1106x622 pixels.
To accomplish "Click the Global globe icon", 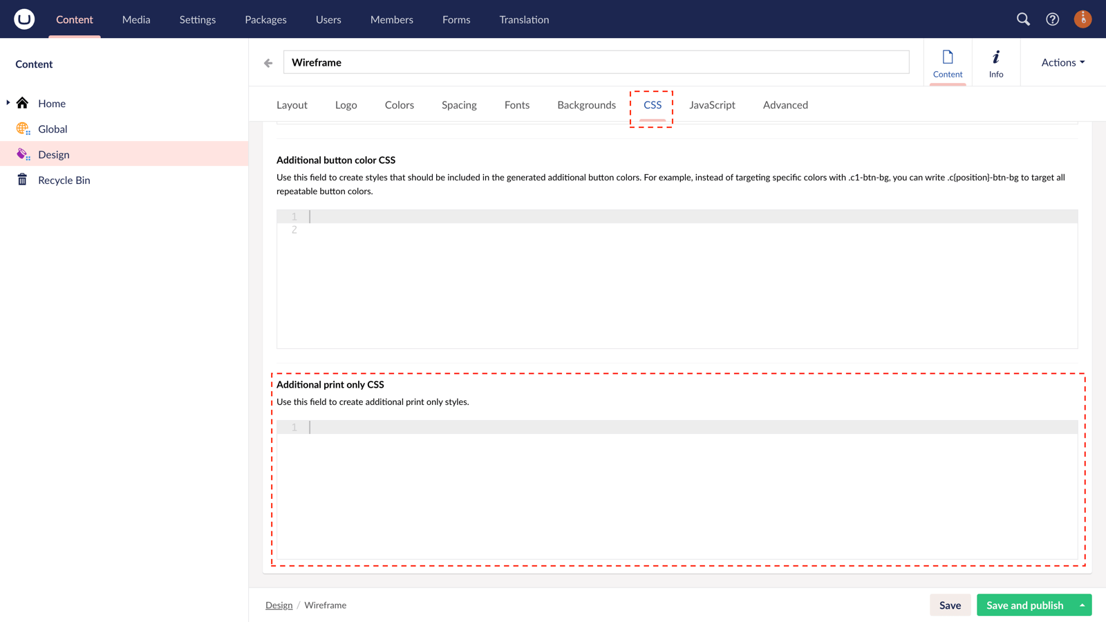I will (23, 129).
